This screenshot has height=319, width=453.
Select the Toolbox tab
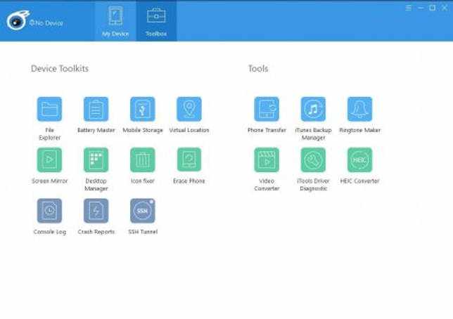[156, 21]
